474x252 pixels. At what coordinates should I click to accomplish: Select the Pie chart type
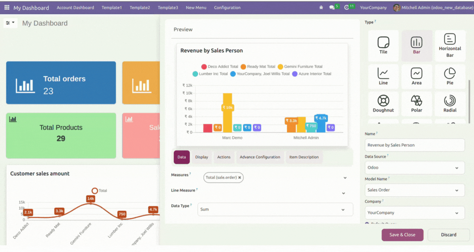click(450, 76)
